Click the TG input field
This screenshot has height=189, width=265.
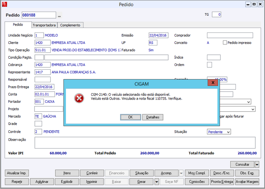point(217,15)
